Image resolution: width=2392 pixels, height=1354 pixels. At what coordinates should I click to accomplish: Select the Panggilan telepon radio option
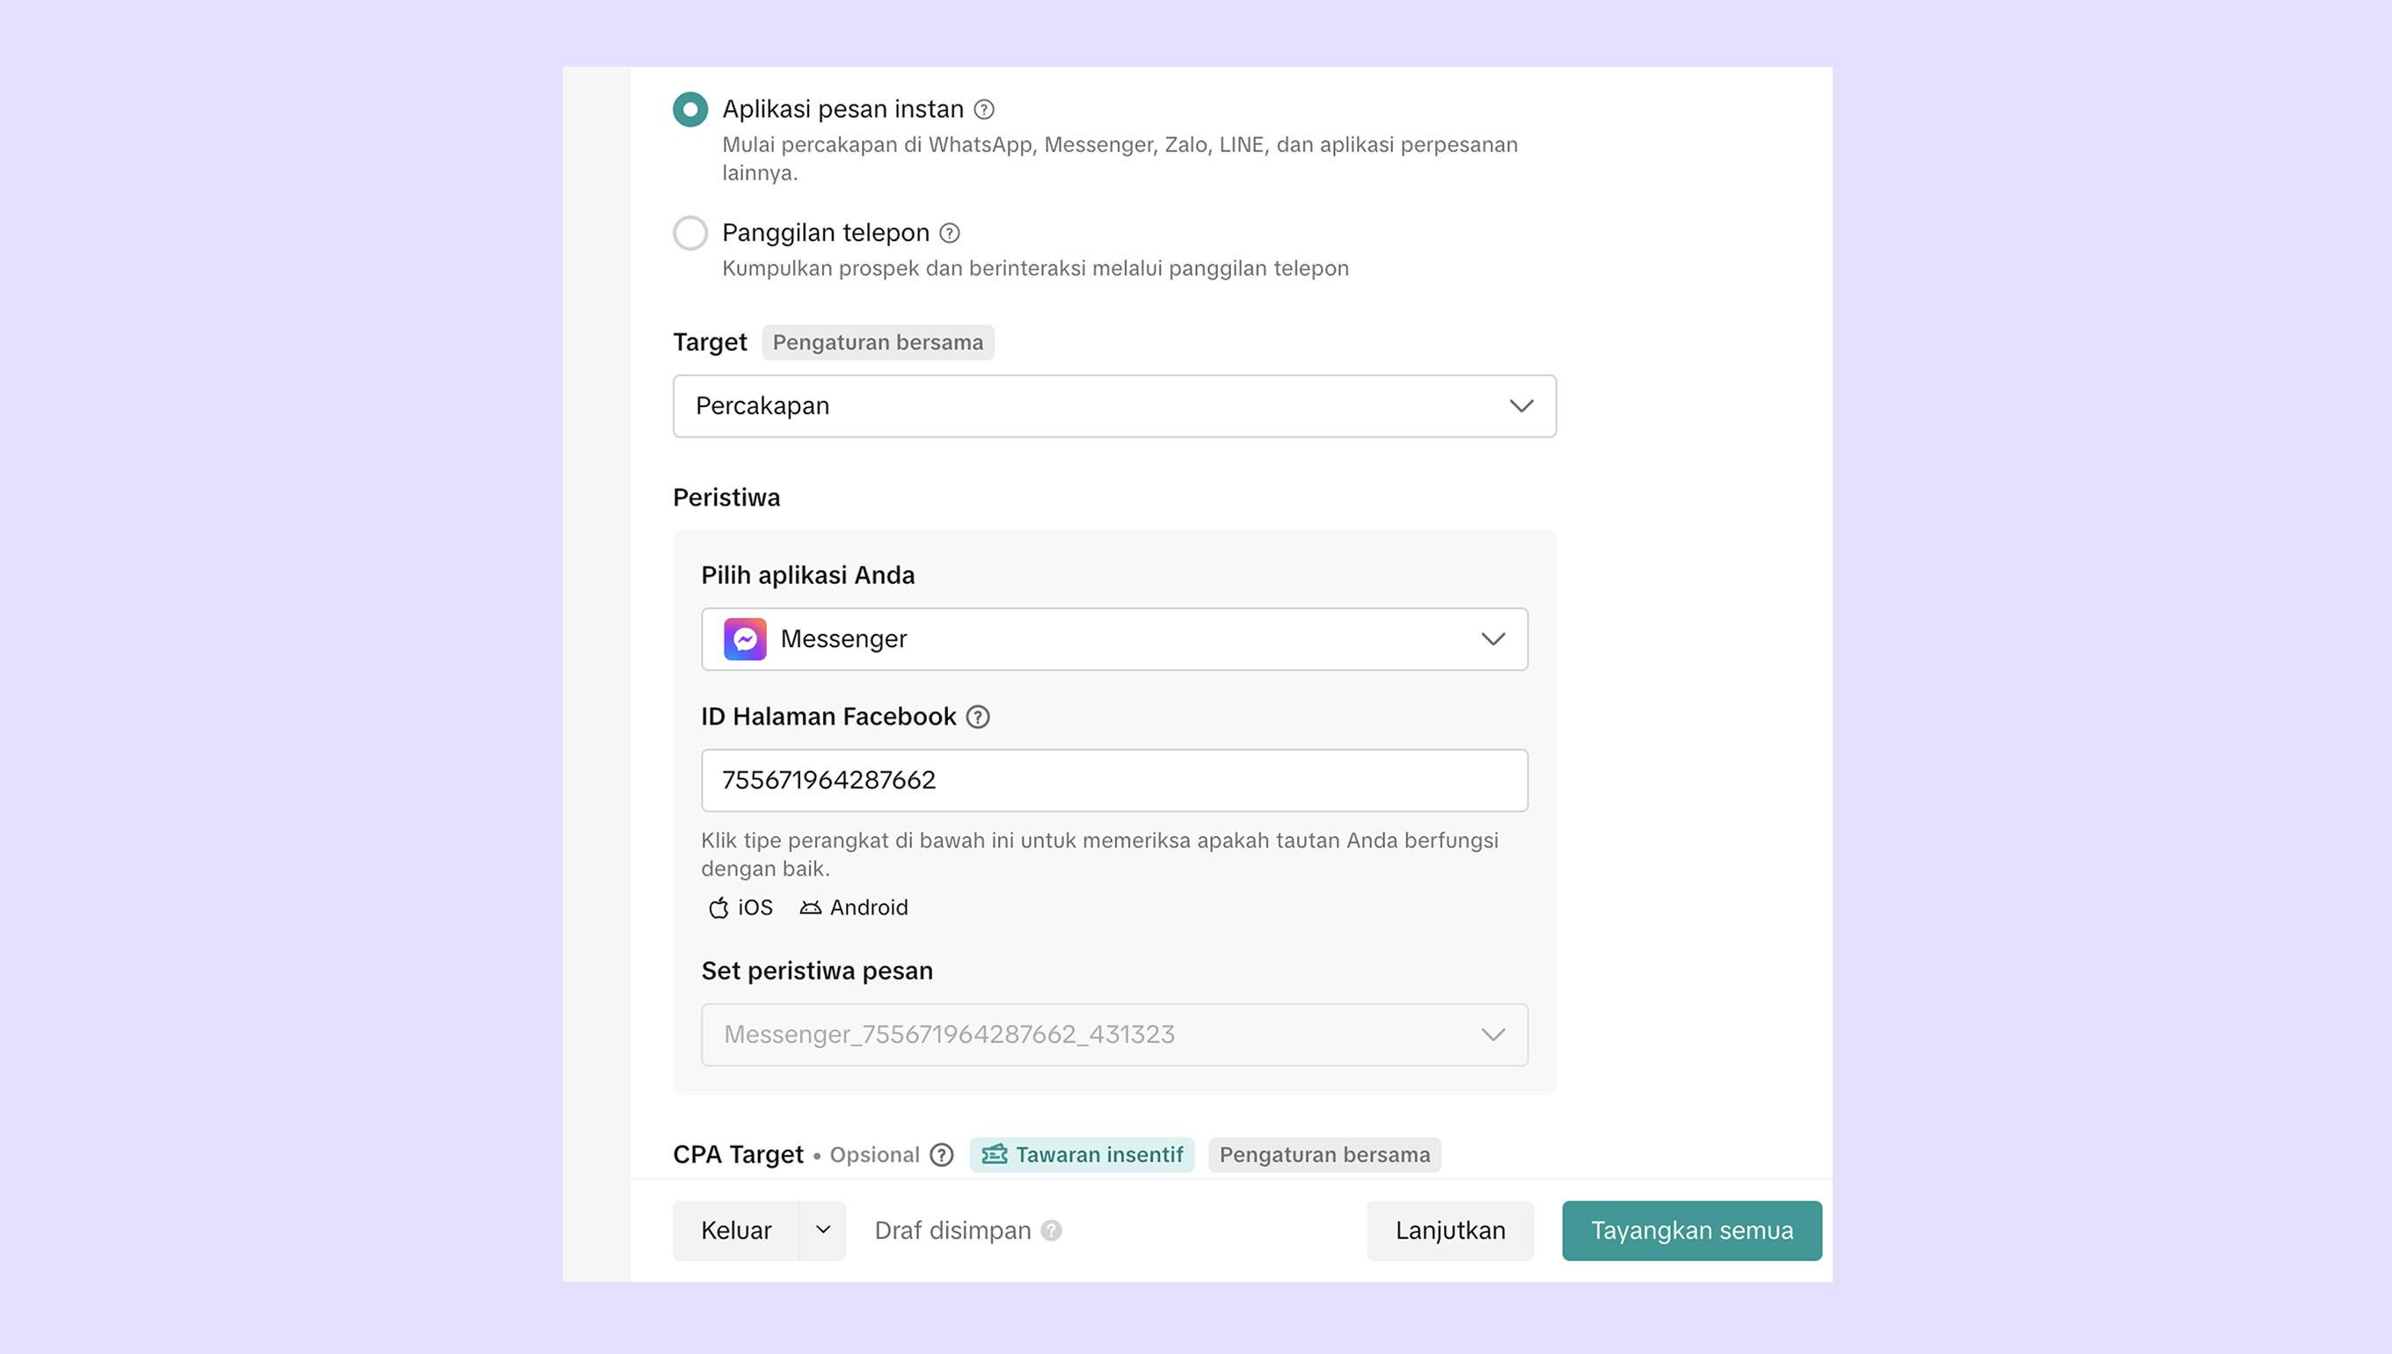coord(690,233)
